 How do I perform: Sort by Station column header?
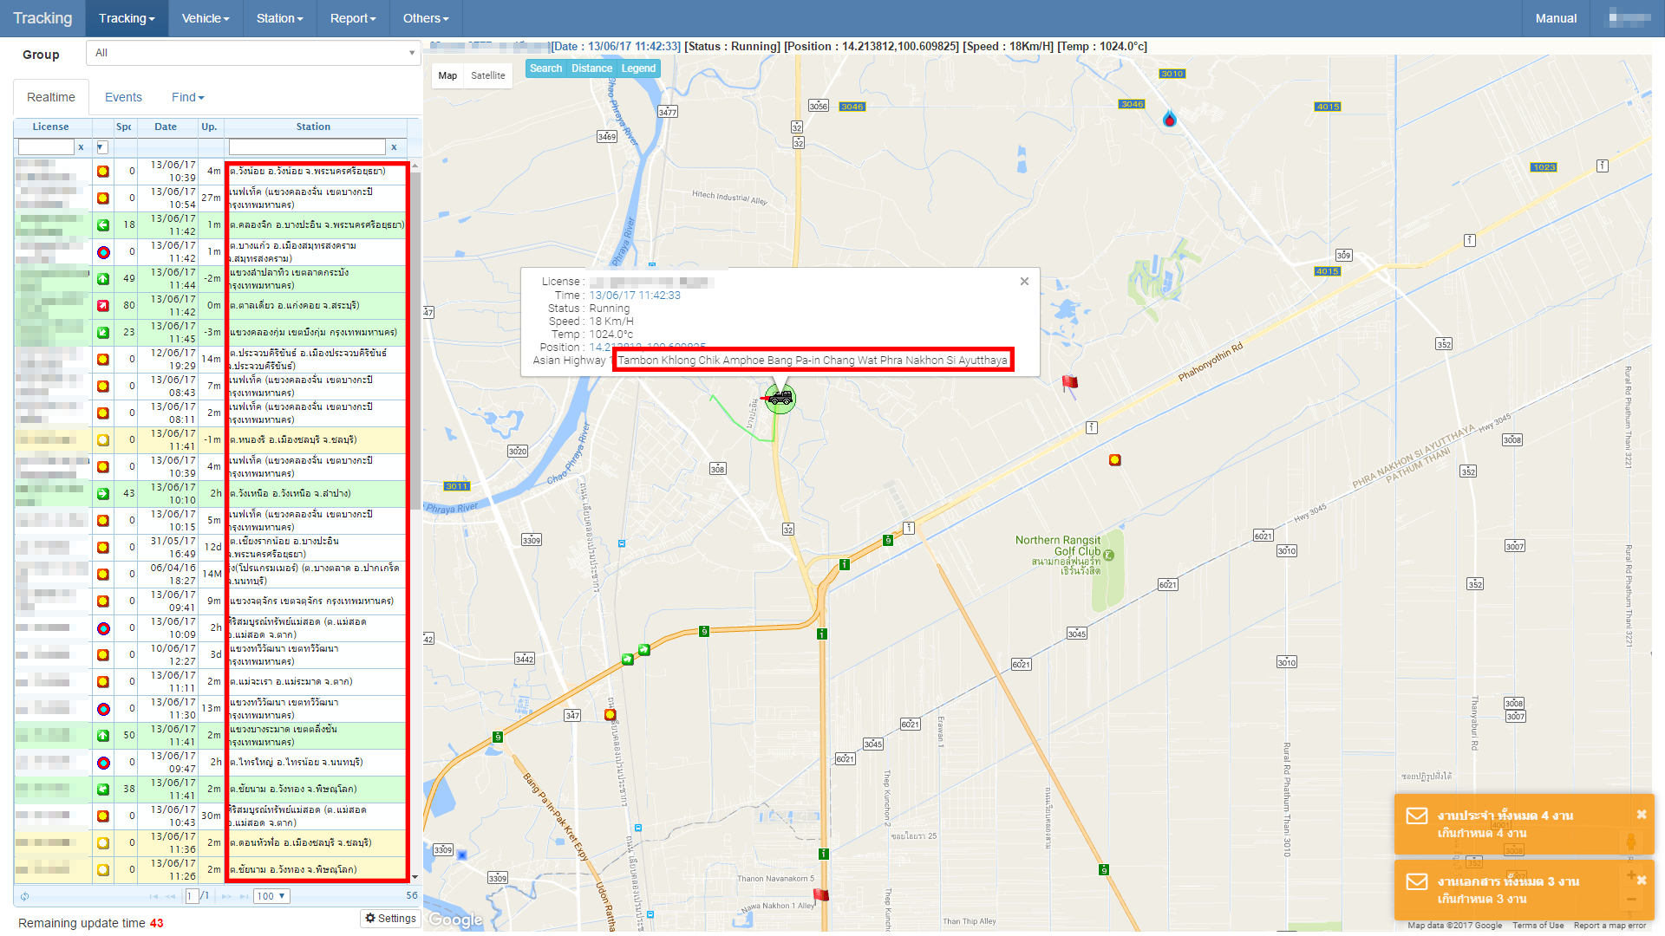pos(313,127)
